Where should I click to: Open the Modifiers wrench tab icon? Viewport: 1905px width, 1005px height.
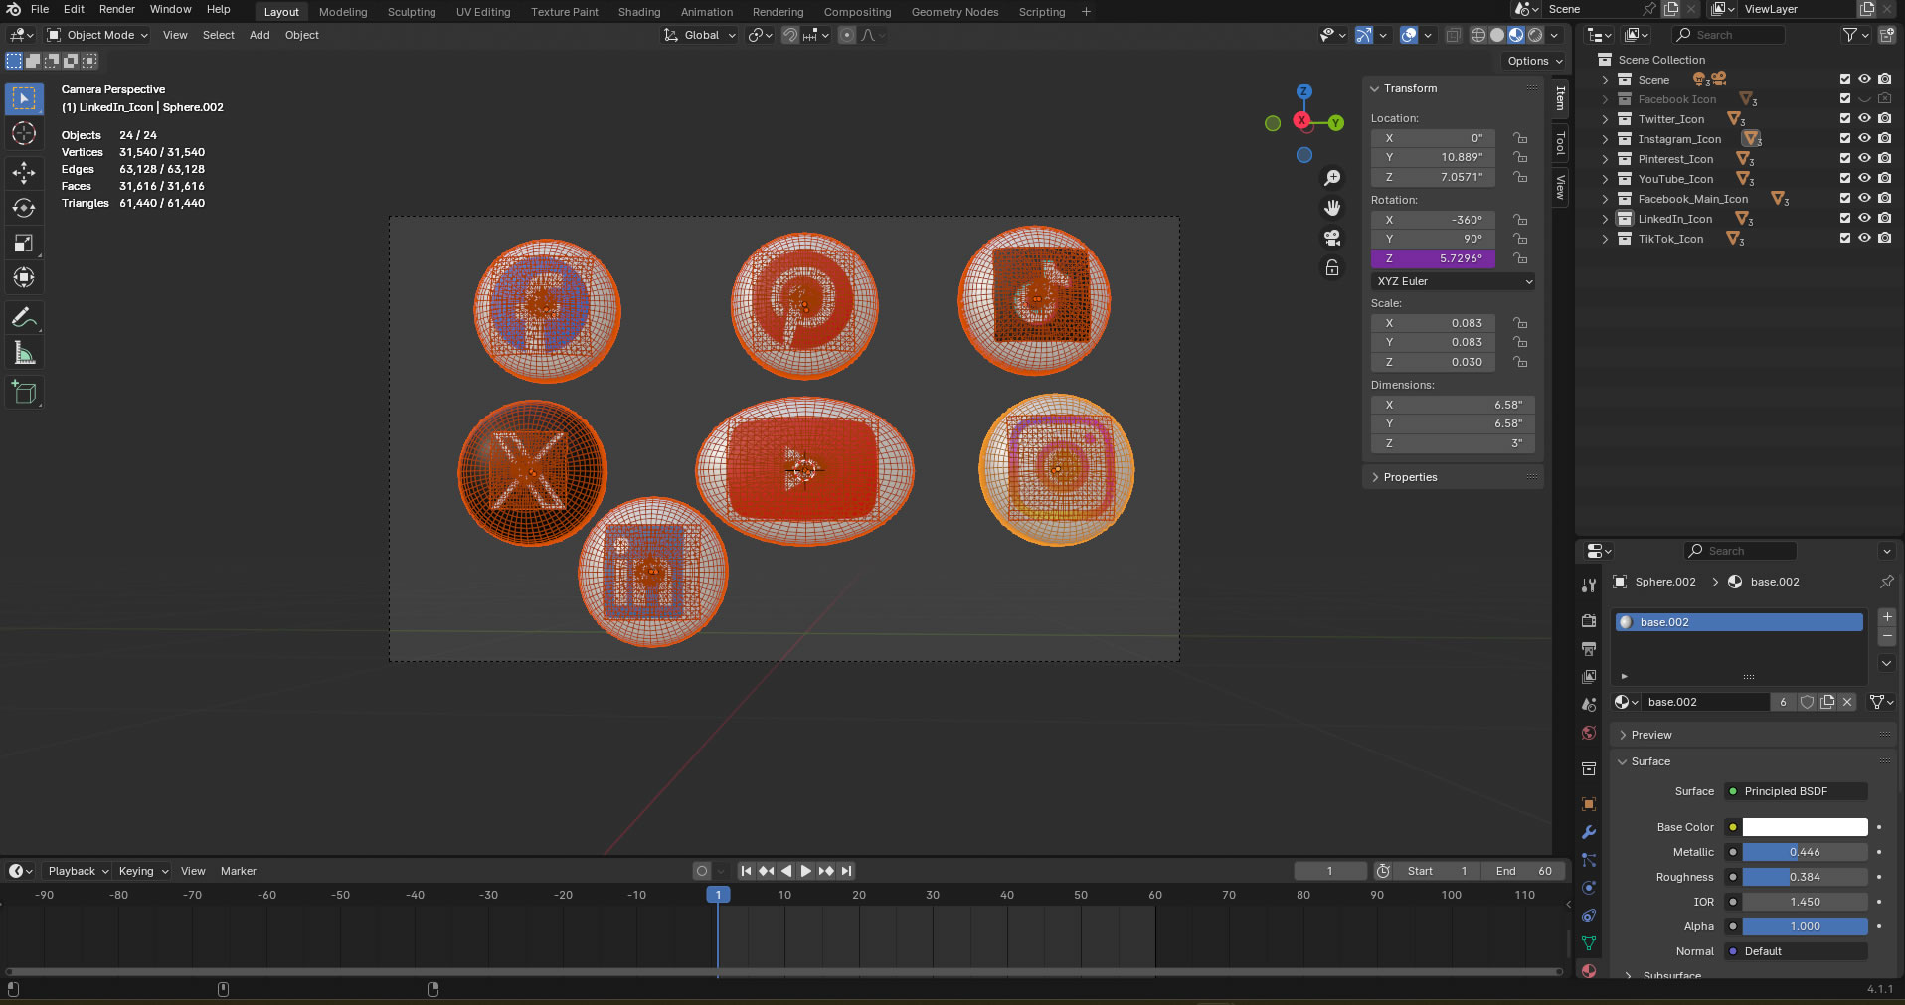[1589, 832]
